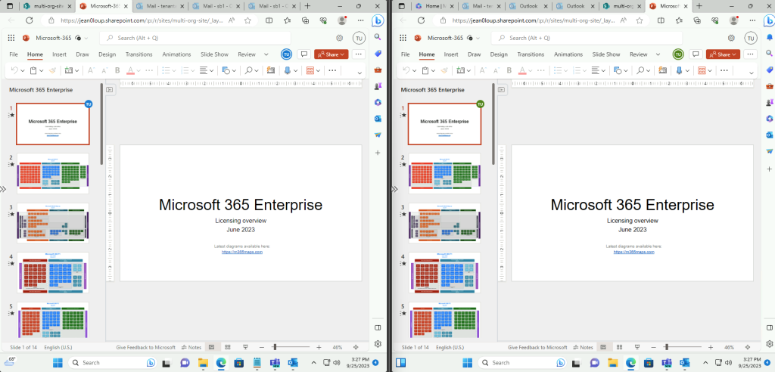Toggle Normal view in left status bar

[x=212, y=347]
